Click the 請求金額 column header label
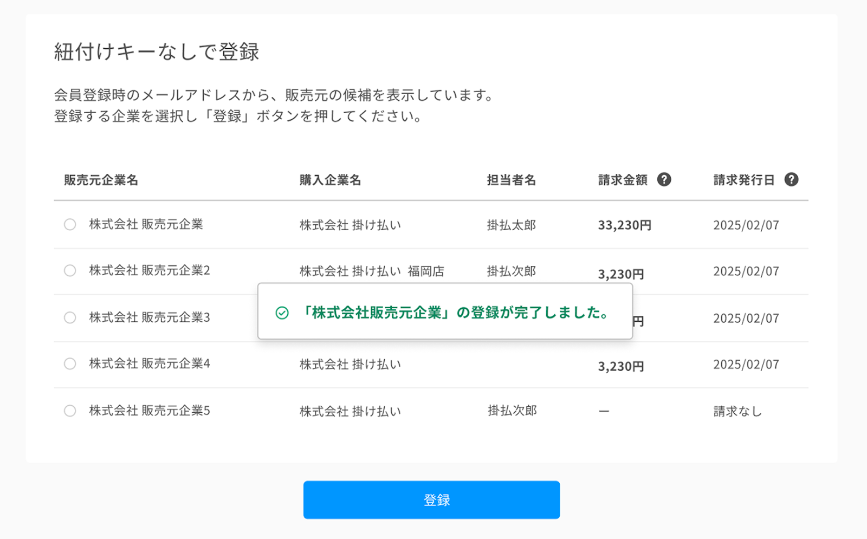The width and height of the screenshot is (867, 539). (623, 180)
